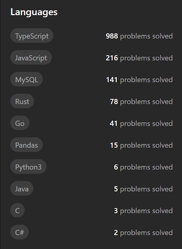
Task: Click the Java language badge
Action: point(22,188)
